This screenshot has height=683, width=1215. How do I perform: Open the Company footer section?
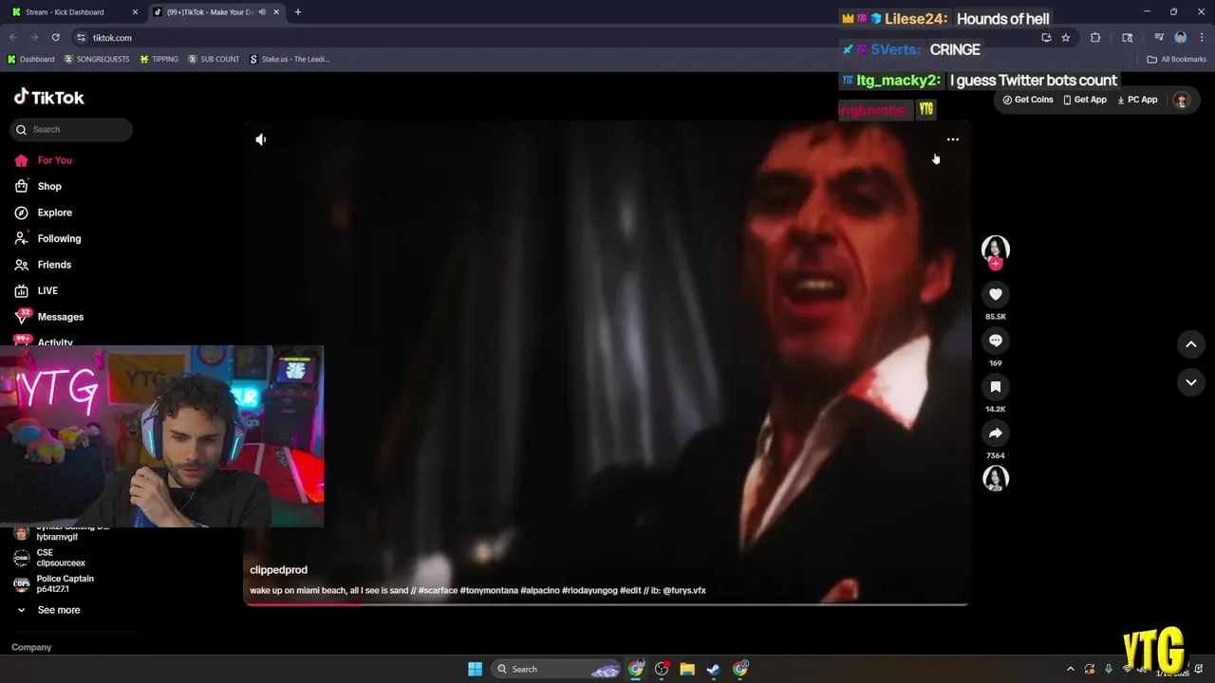point(31,647)
